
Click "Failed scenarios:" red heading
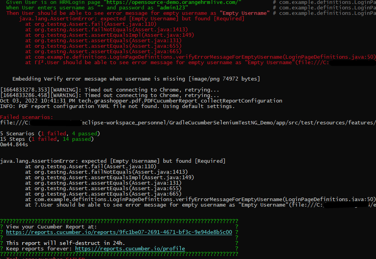(x=26, y=117)
